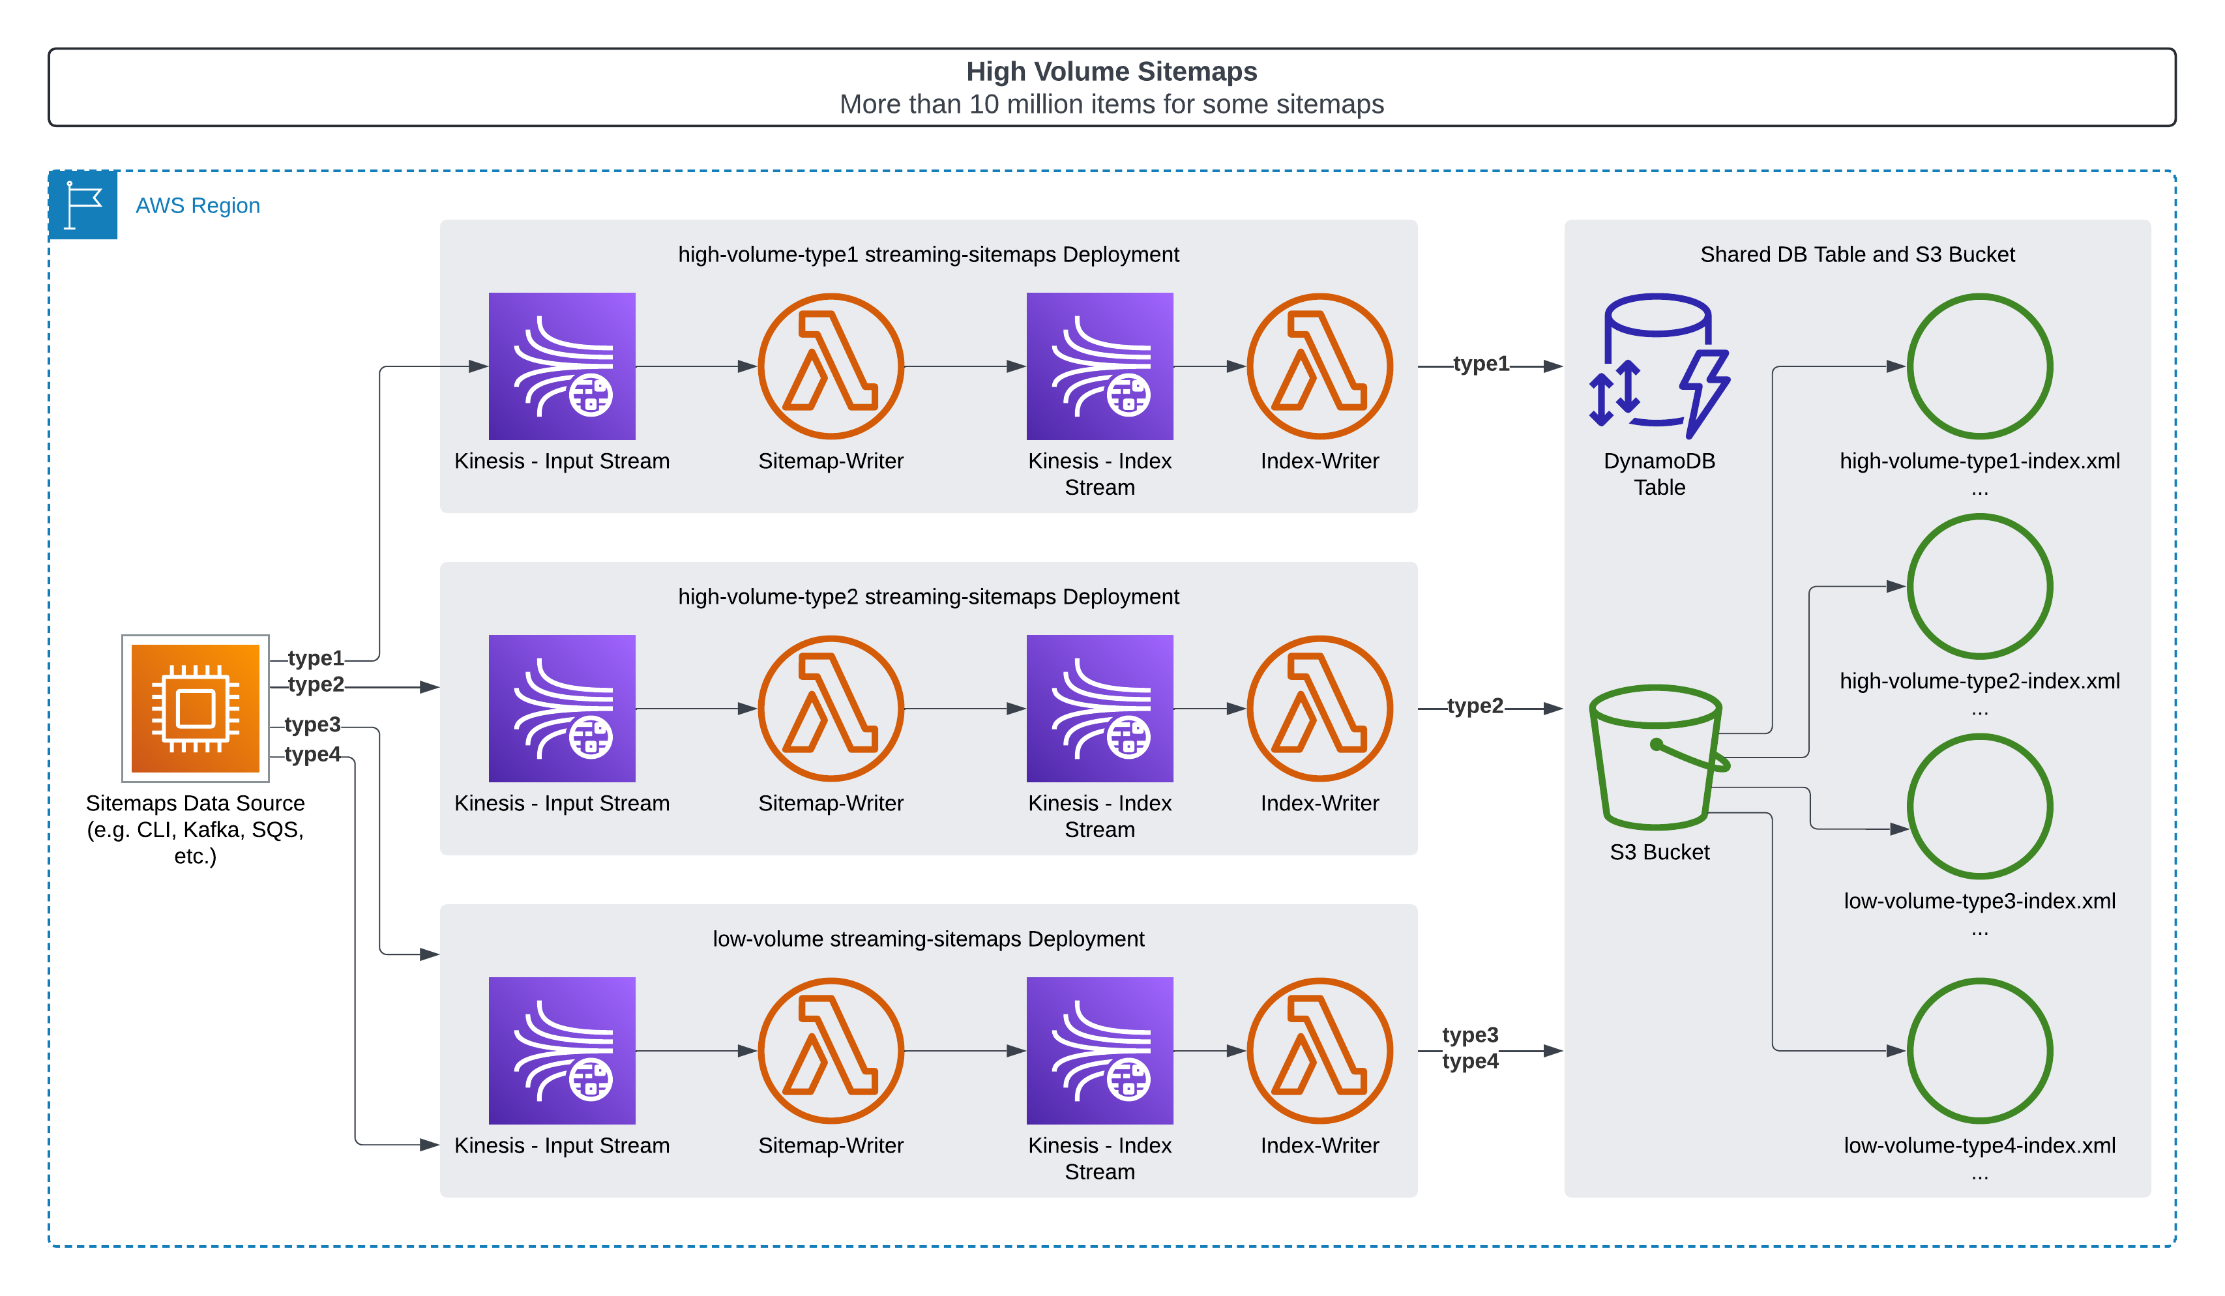Click the 'Sitemaps Data Source' caption
2225x1296 pixels.
(x=195, y=829)
